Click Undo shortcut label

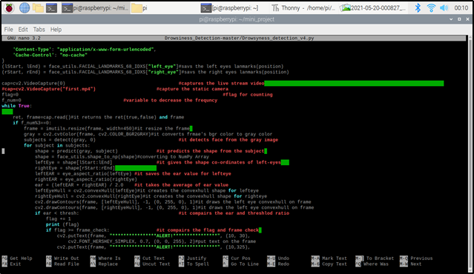point(283,258)
